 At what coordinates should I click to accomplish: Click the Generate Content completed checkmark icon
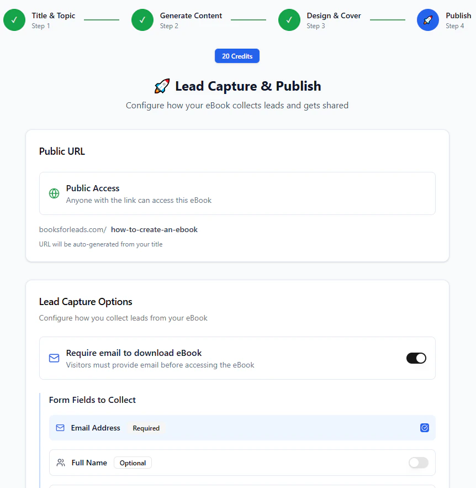[x=142, y=20]
